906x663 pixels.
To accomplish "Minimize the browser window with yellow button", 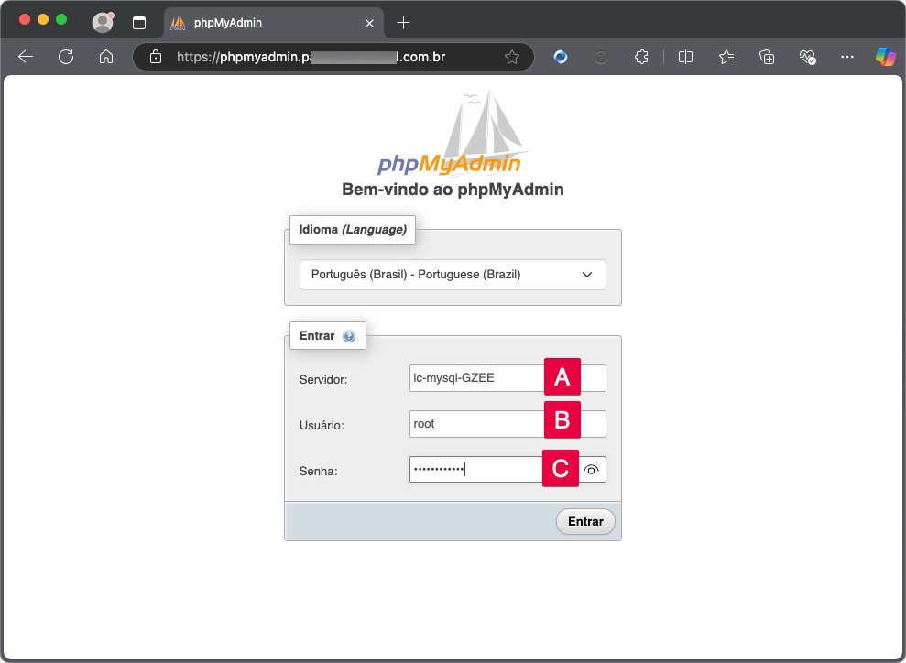I will tap(43, 19).
